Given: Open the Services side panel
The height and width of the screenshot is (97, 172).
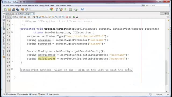Looking at the screenshot, I should coord(4,26).
